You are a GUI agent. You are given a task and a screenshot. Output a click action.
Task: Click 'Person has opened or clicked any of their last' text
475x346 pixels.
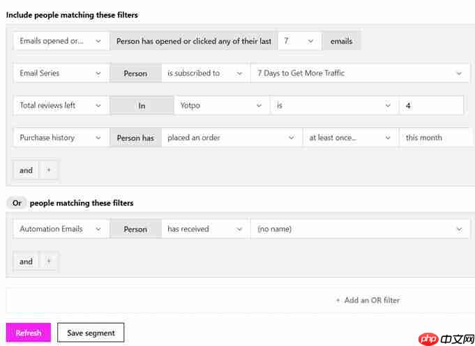pyautogui.click(x=194, y=41)
